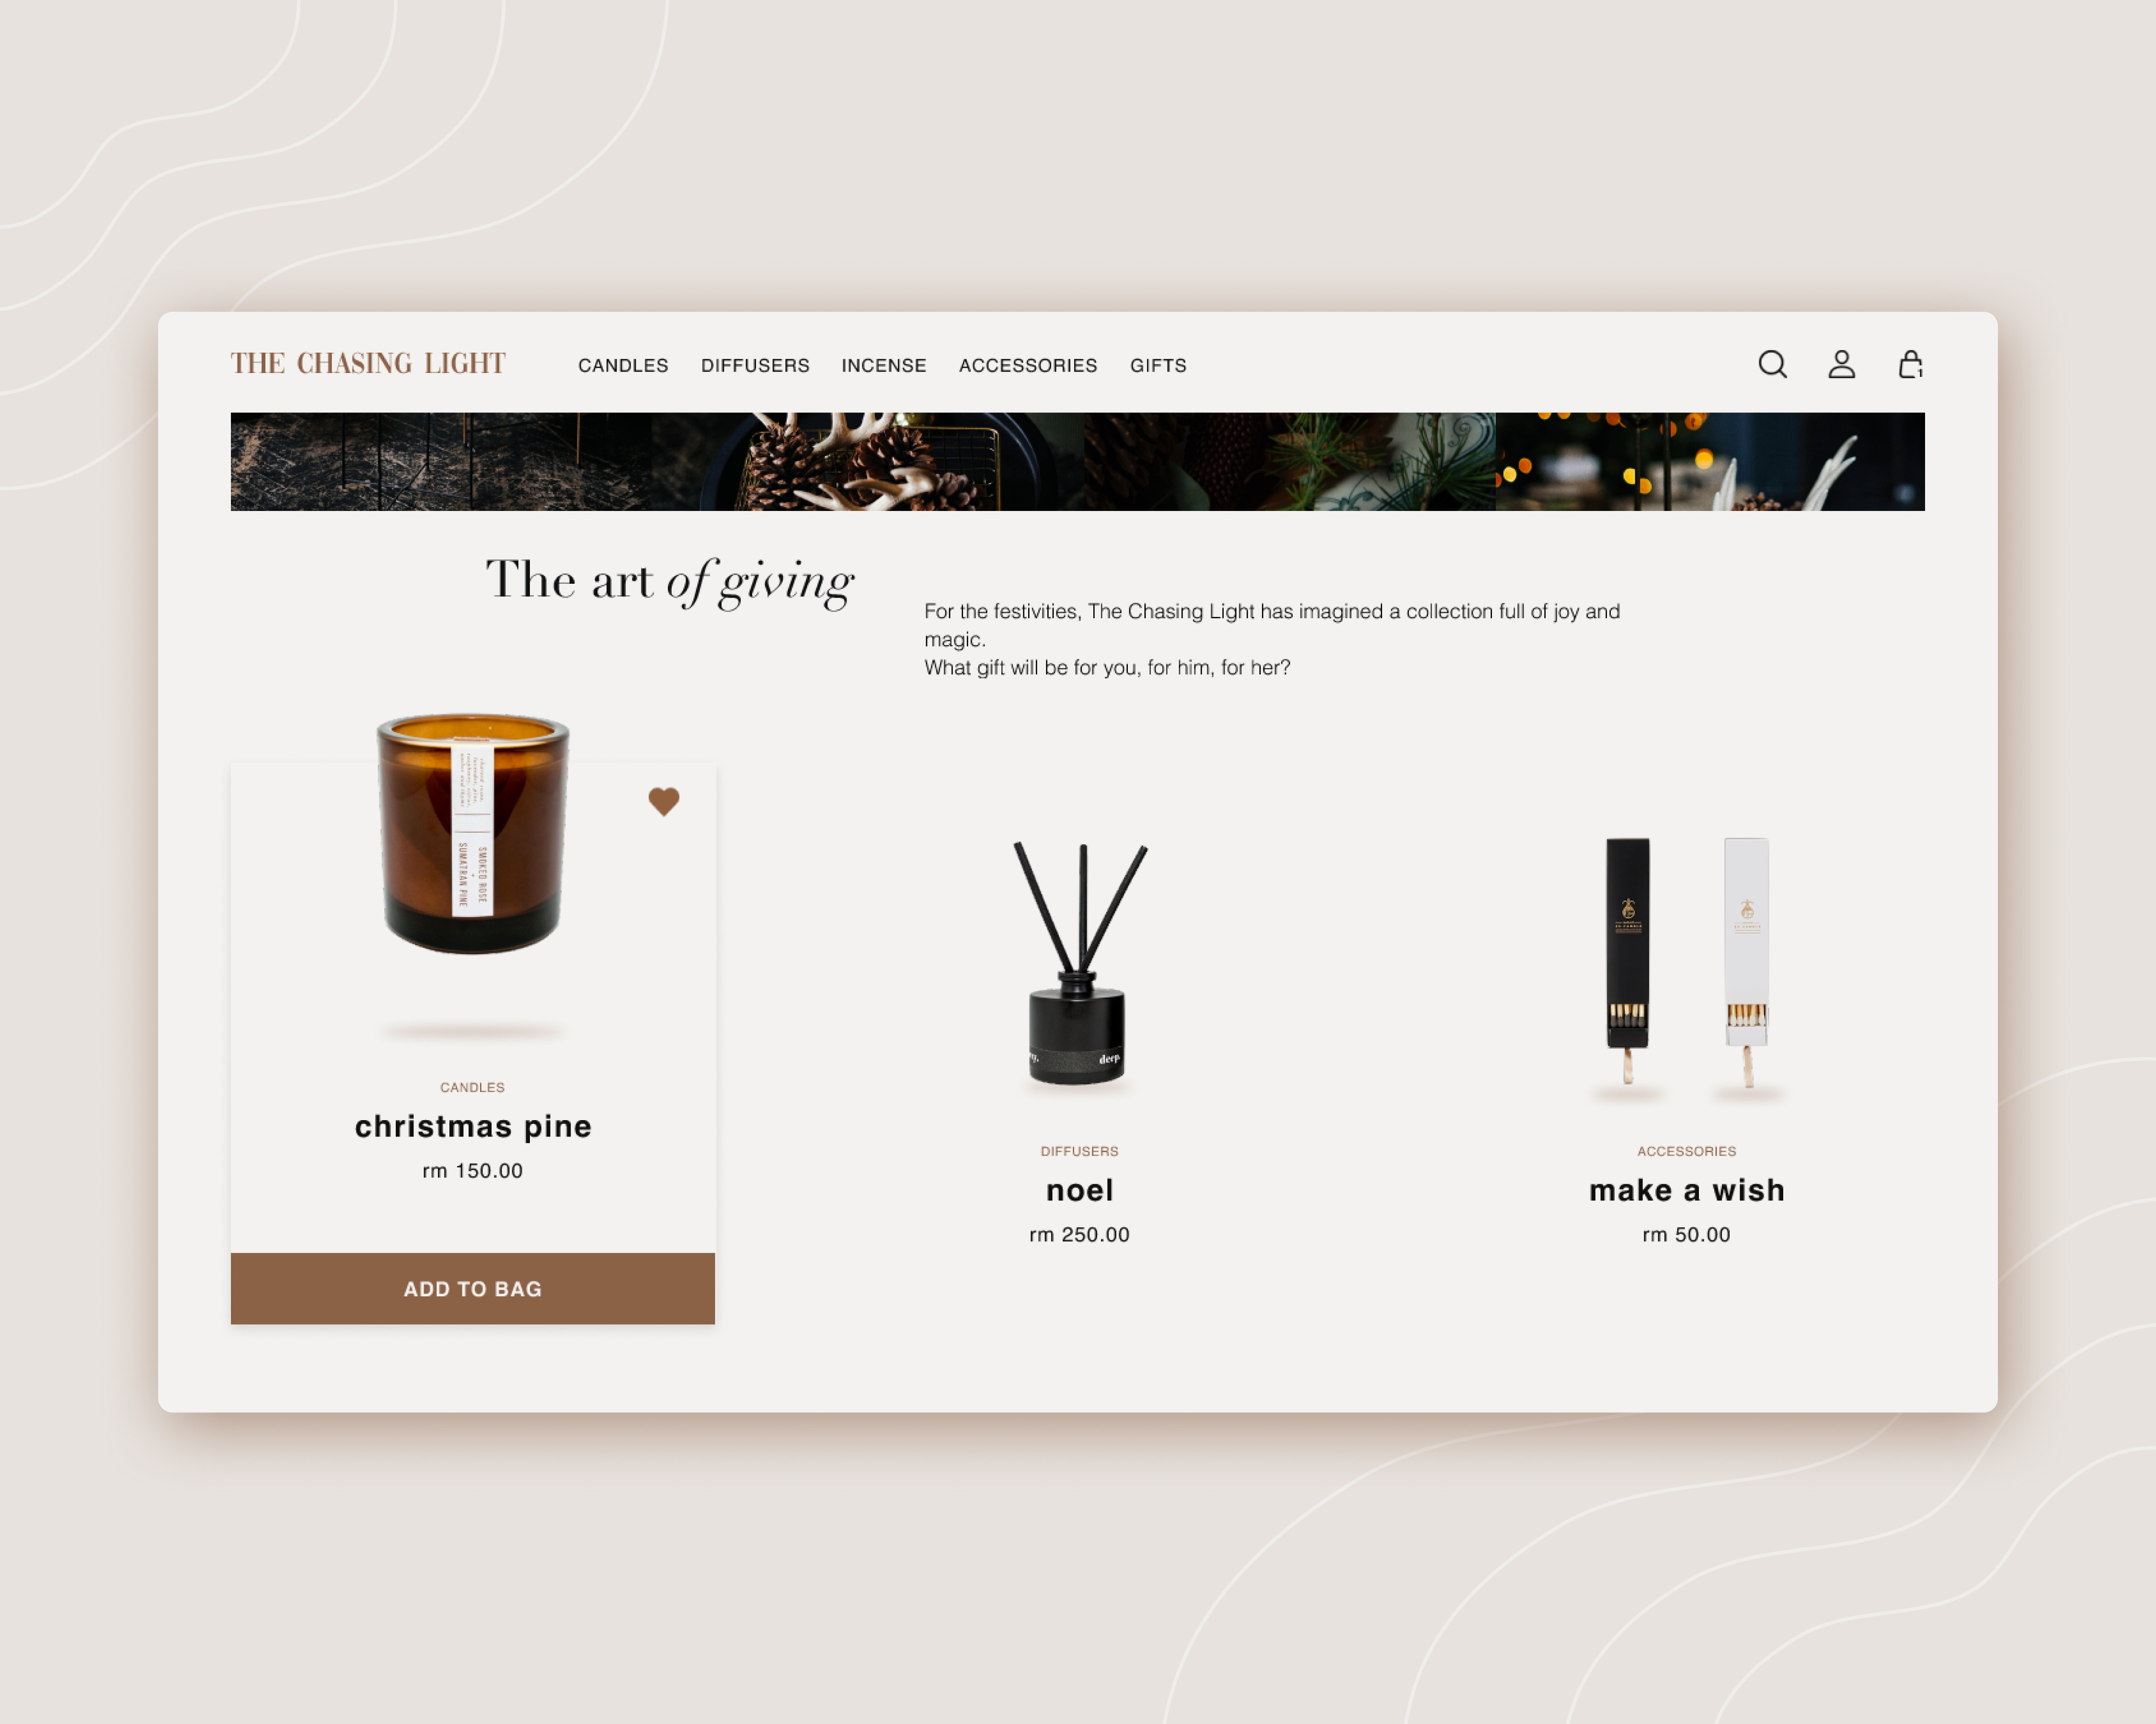
Task: Select the matchboxes product image
Action: click(1687, 964)
